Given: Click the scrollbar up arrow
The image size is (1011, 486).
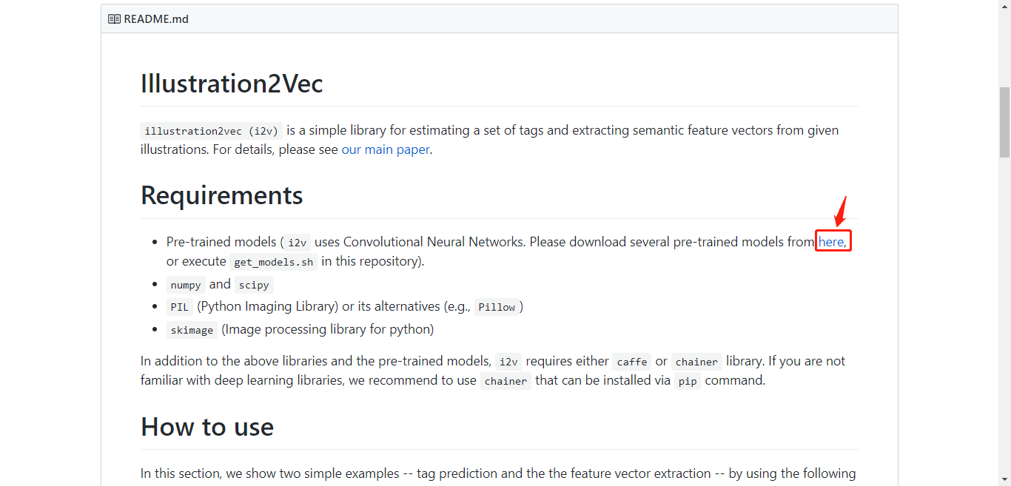Looking at the screenshot, I should (x=1004, y=6).
